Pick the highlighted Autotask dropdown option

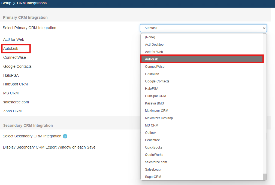pyautogui.click(x=202, y=59)
